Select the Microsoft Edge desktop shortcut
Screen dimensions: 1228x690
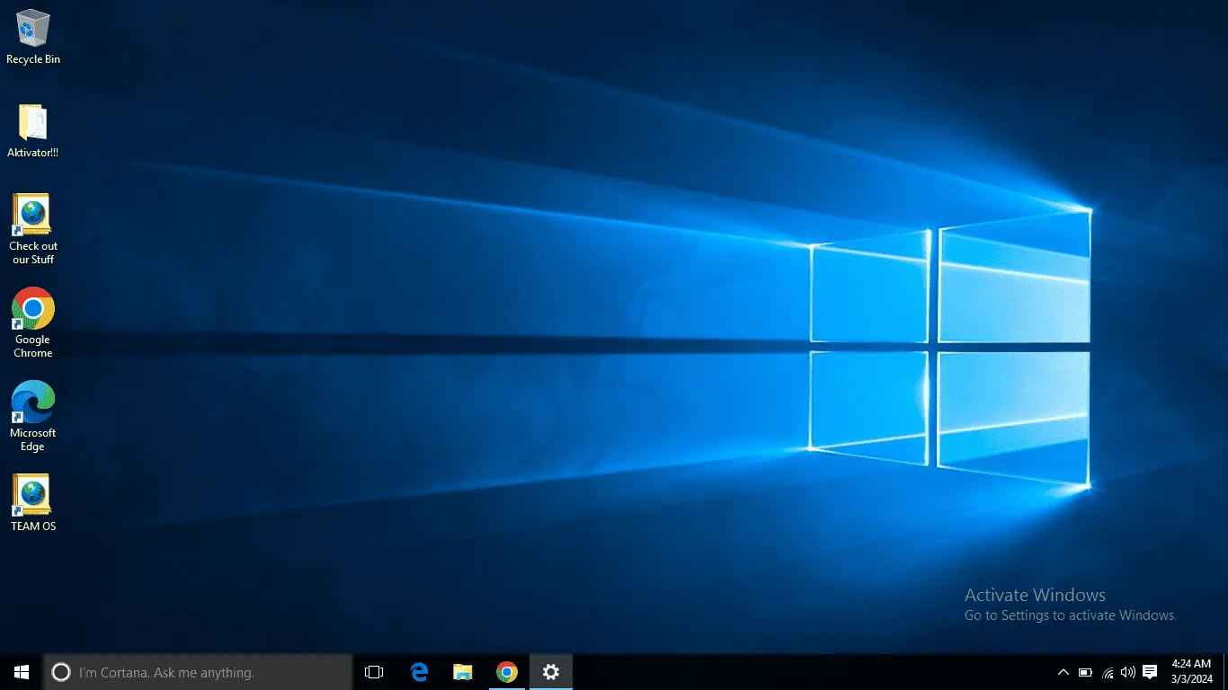(x=33, y=416)
